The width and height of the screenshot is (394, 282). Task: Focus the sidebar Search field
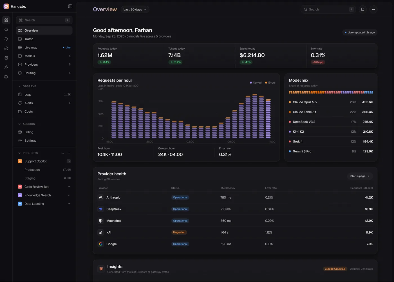click(44, 20)
